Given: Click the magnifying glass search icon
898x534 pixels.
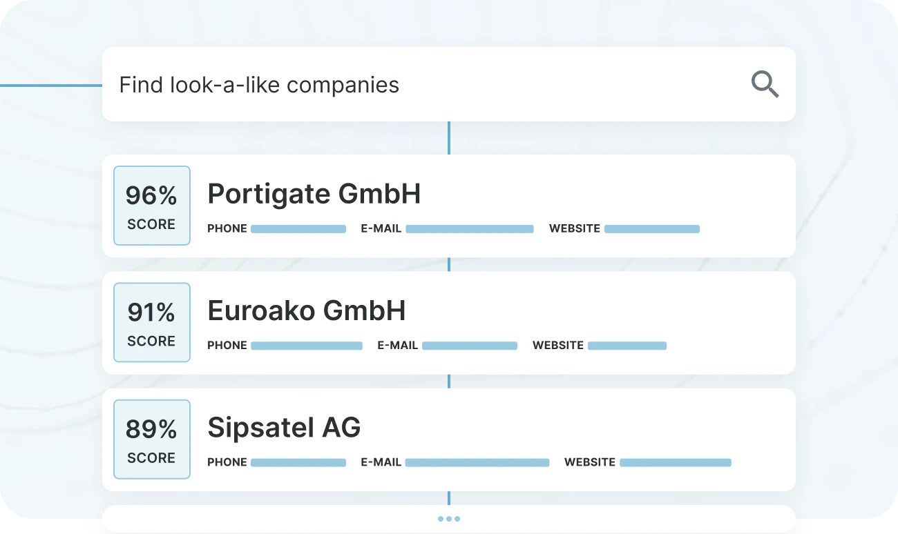Looking at the screenshot, I should point(765,85).
